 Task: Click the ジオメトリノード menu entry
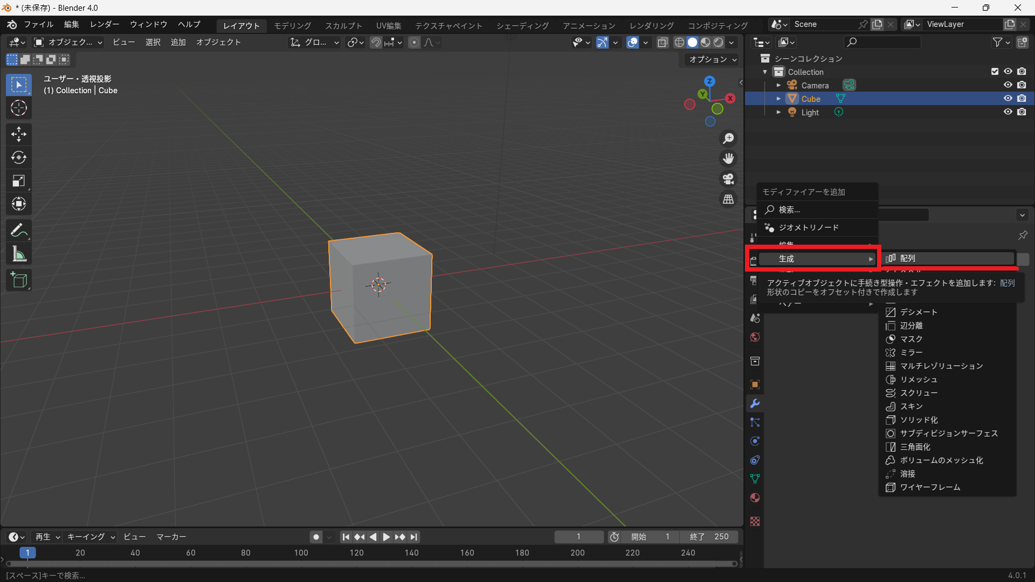809,227
